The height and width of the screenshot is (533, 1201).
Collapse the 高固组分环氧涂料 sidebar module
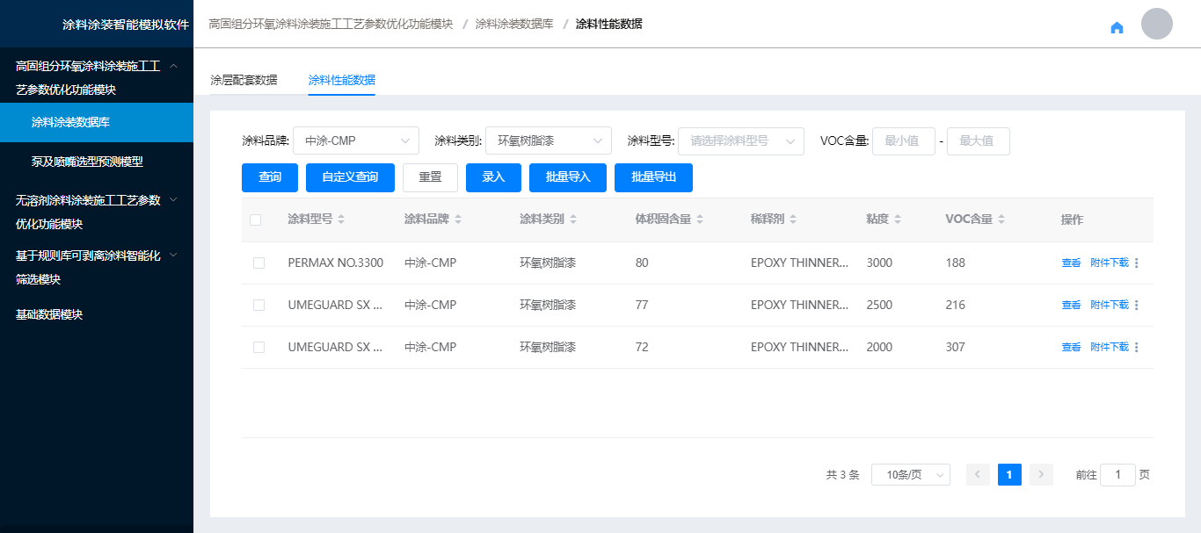[x=173, y=66]
